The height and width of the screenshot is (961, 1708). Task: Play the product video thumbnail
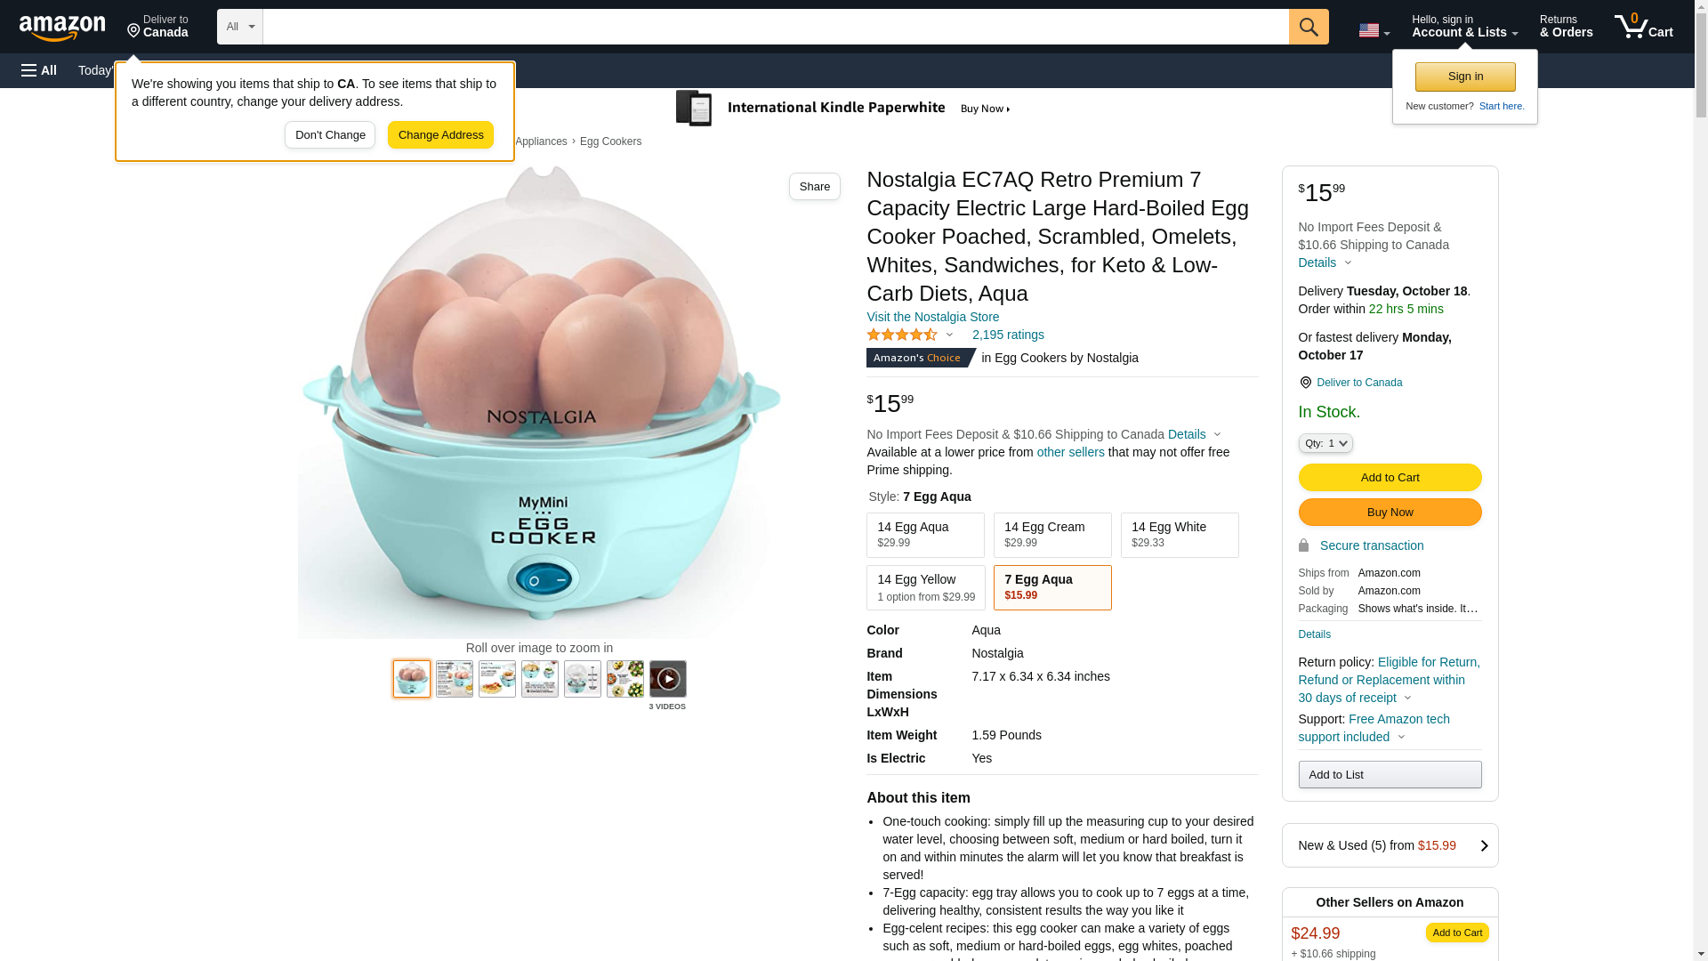coord(667,679)
